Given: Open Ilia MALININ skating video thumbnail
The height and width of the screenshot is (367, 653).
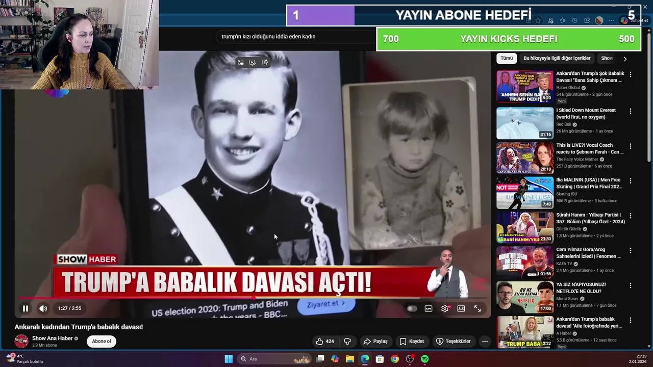Looking at the screenshot, I should pyautogui.click(x=525, y=193).
